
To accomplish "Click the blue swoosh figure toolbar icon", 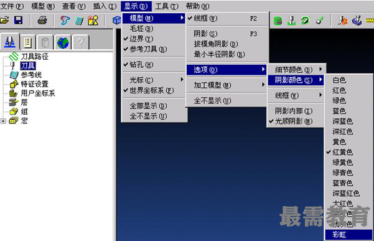I will (65, 21).
